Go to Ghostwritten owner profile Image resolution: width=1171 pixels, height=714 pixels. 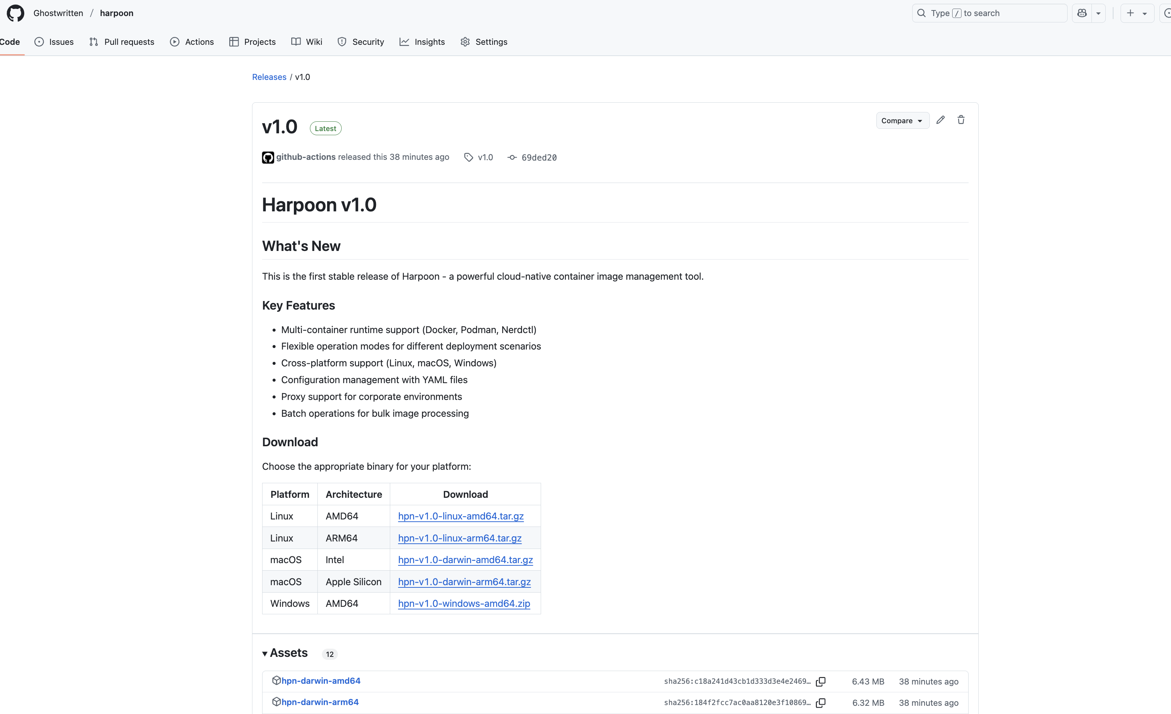coord(58,13)
